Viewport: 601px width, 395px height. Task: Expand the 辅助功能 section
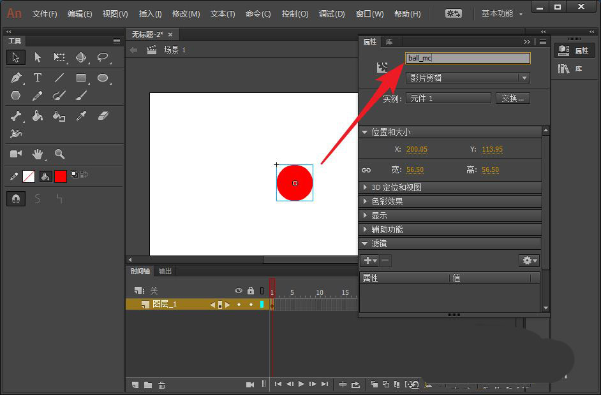[365, 229]
